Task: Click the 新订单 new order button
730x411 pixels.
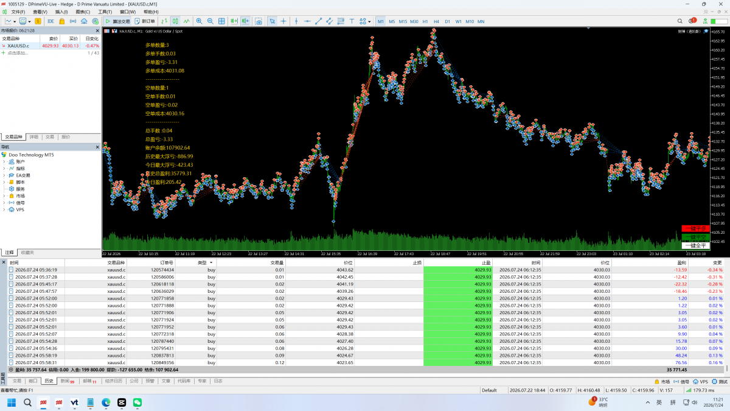Action: [144, 21]
